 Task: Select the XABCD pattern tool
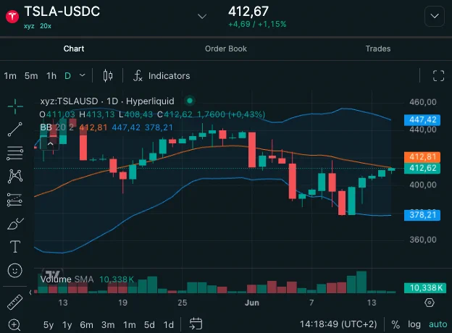click(x=15, y=176)
